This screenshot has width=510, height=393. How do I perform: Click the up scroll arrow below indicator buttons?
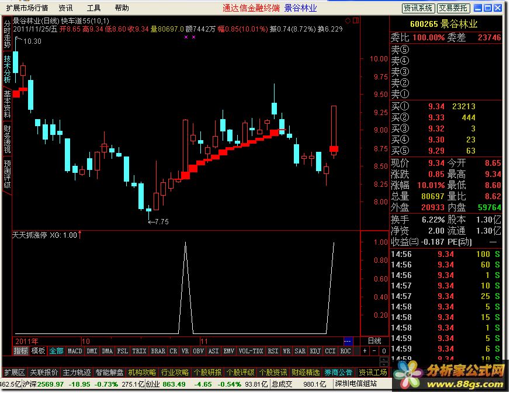384,359
